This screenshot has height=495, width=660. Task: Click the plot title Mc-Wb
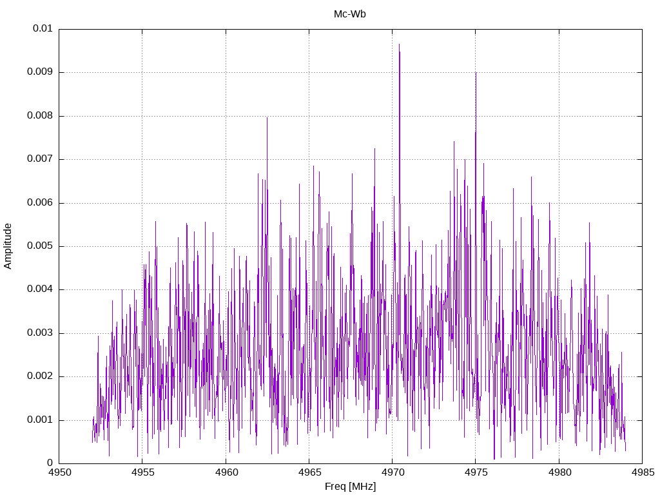349,14
